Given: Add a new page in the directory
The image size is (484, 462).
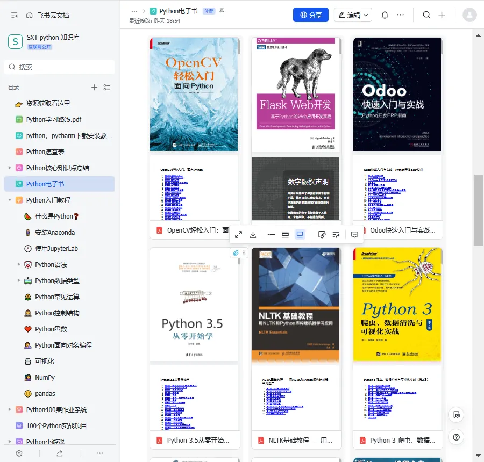Looking at the screenshot, I should point(94,88).
